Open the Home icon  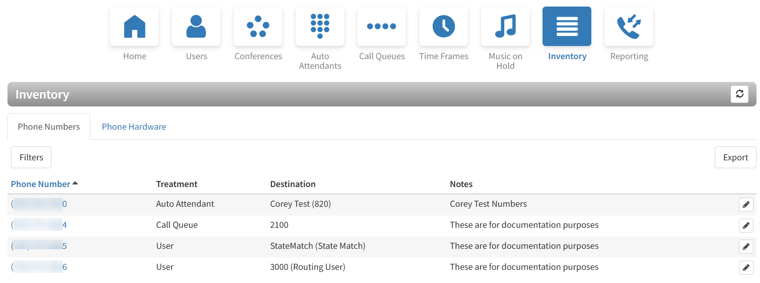point(134,26)
